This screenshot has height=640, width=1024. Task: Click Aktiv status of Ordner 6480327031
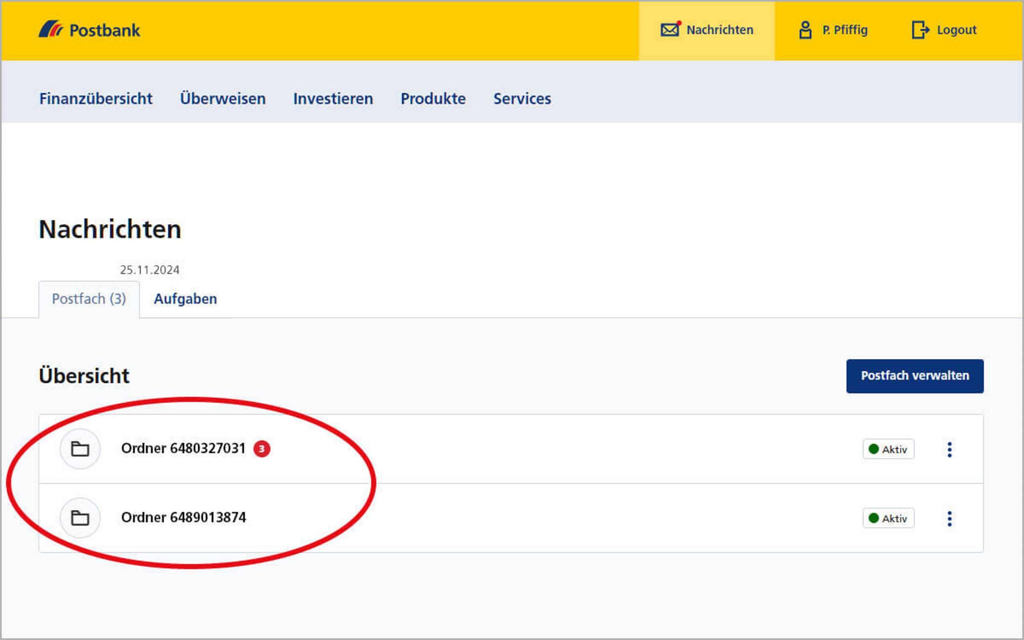click(x=888, y=449)
